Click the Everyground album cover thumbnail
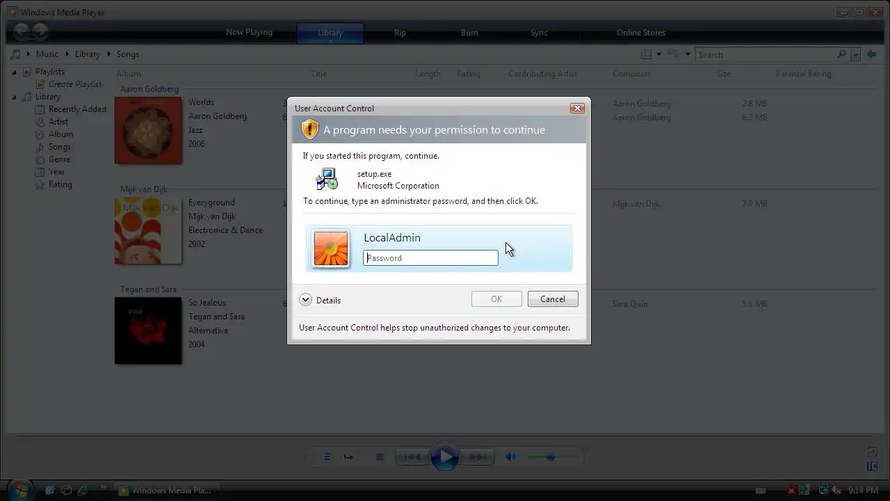This screenshot has width=890, height=501. 148,230
